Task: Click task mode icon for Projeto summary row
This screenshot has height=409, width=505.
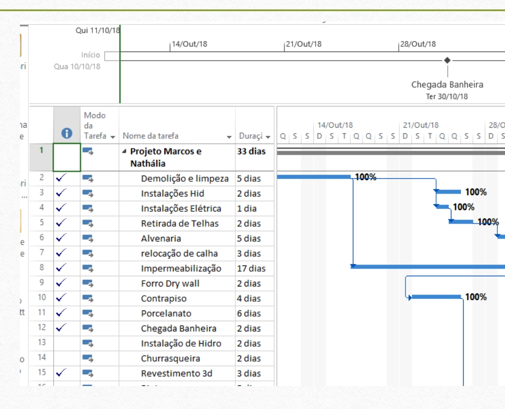Action: pyautogui.click(x=88, y=151)
